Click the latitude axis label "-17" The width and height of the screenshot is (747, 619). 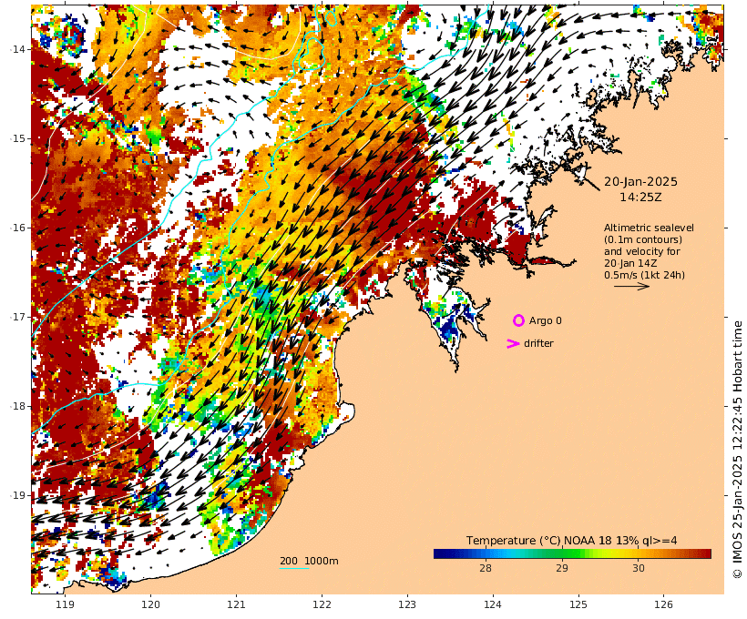pyautogui.click(x=16, y=317)
